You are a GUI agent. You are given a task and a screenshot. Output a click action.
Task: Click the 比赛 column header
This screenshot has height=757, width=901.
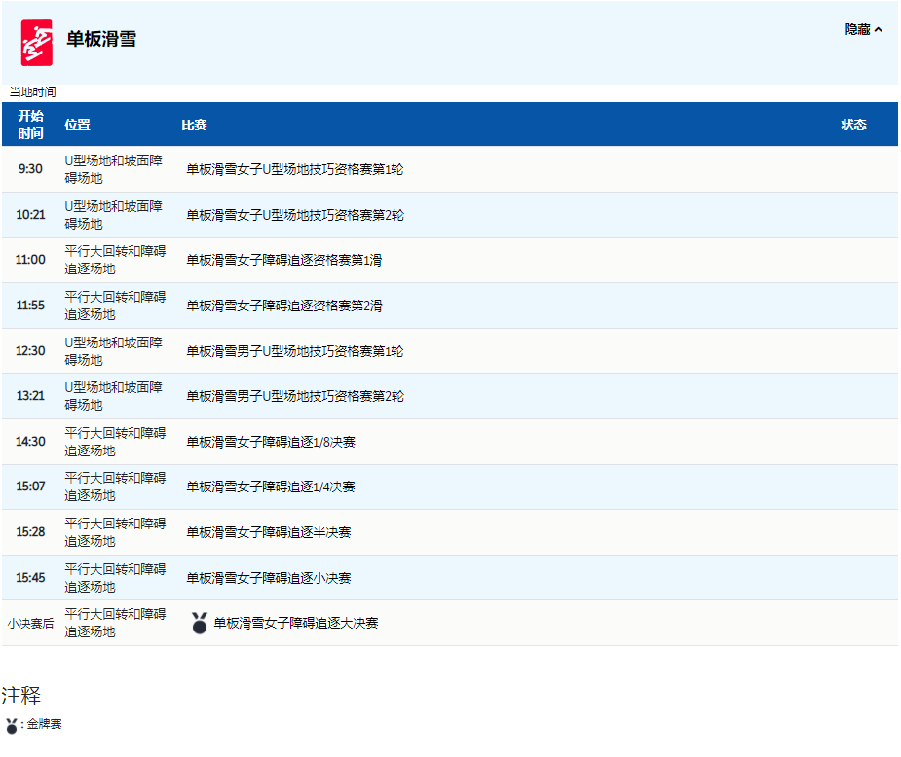(194, 125)
